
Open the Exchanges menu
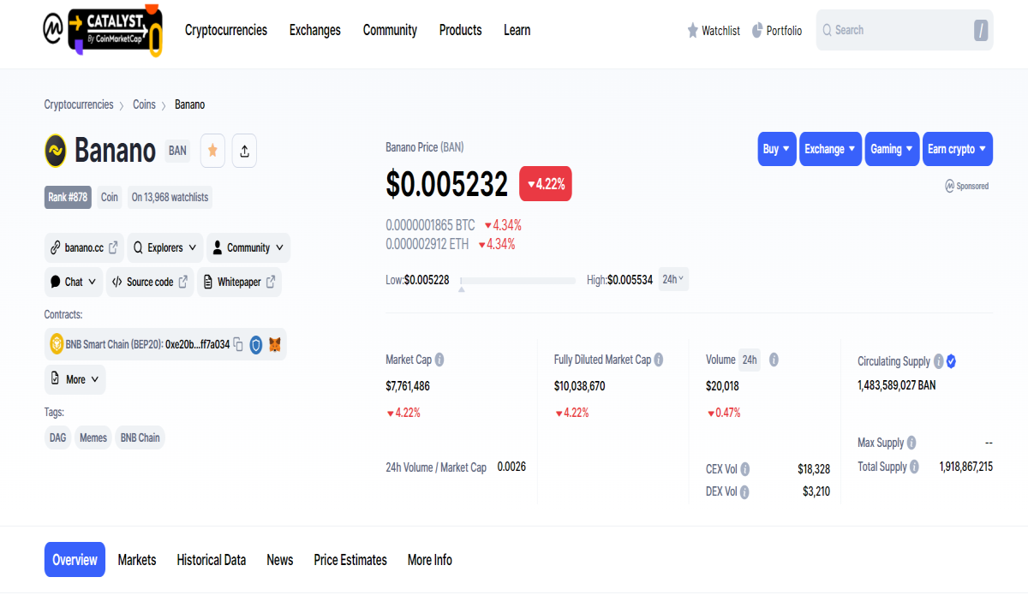(315, 30)
